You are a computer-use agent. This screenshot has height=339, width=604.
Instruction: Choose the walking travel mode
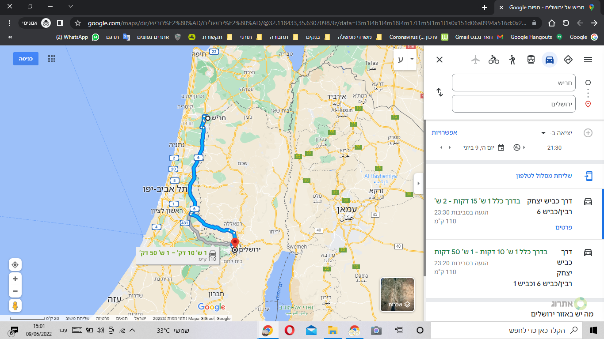click(512, 60)
